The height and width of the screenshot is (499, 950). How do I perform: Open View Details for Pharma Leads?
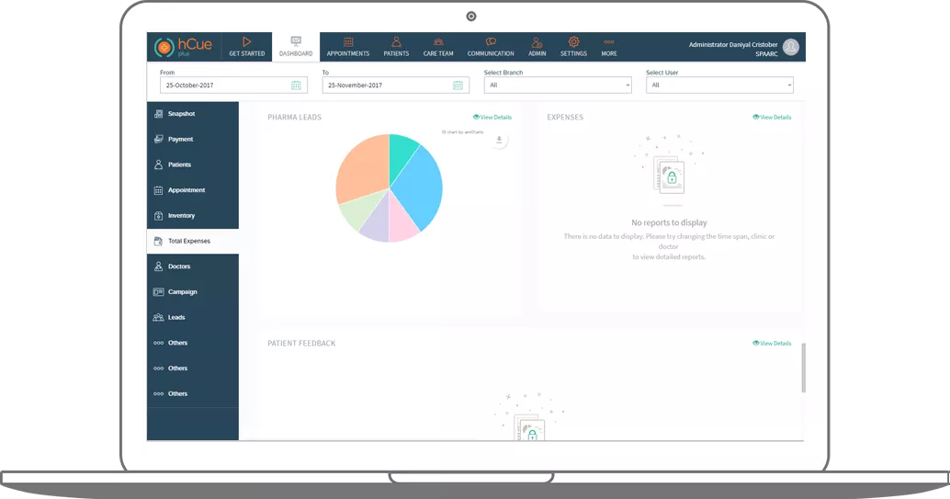point(492,117)
